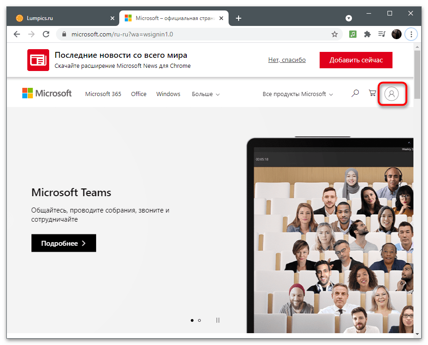
Task: Click the Microsoft Teams heading
Action: [71, 193]
